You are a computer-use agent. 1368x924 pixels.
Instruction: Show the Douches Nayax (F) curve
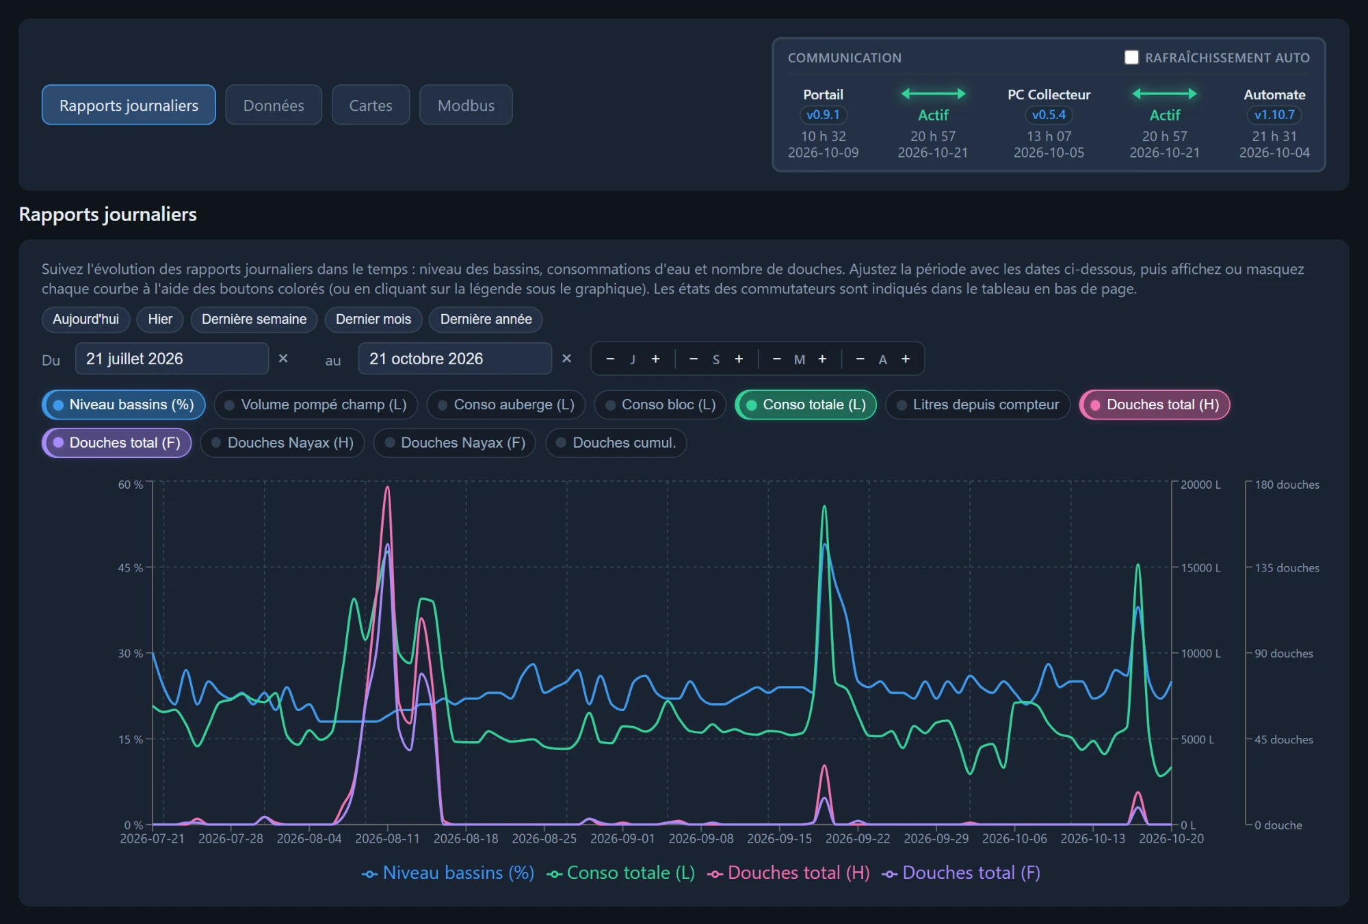pos(455,443)
